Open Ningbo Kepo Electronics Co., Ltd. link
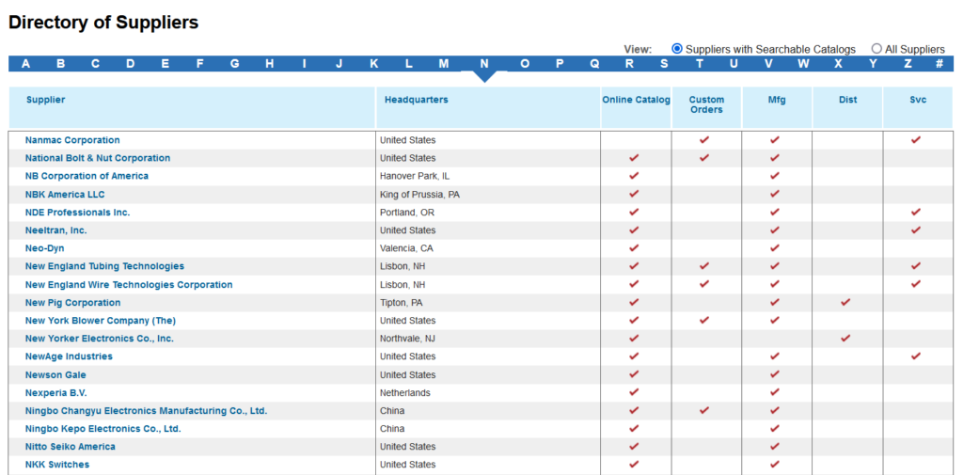Image resolution: width=963 pixels, height=475 pixels. [103, 429]
